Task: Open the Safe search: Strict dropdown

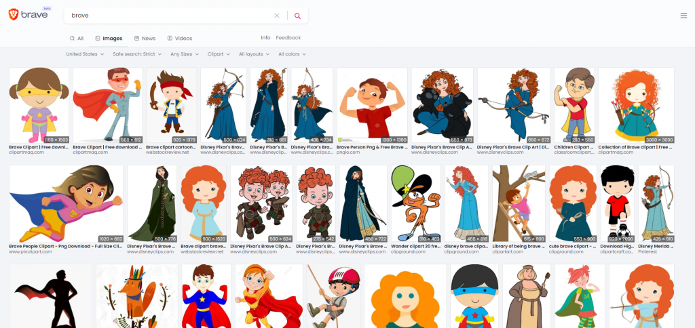Action: coord(137,54)
